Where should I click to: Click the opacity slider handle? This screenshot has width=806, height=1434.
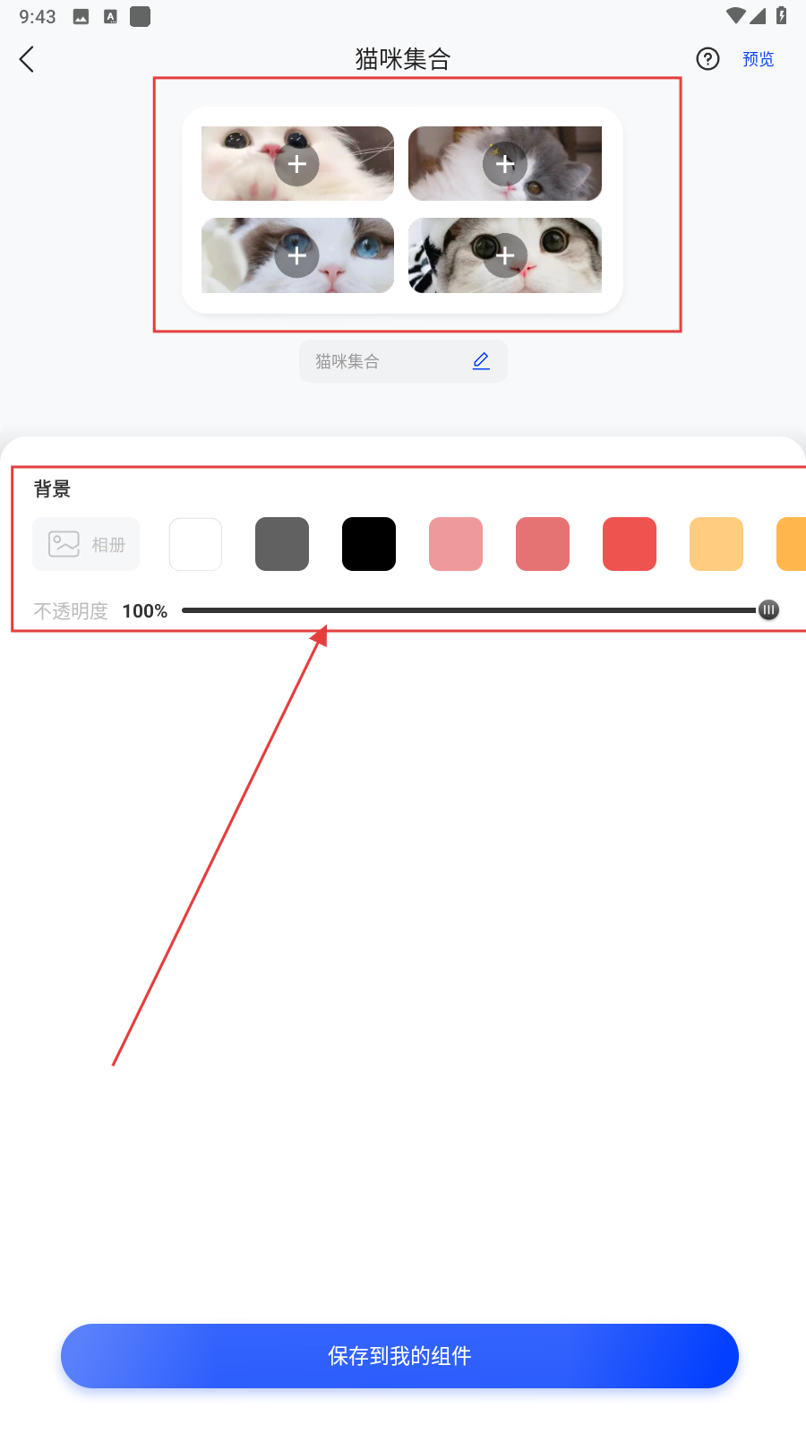click(x=768, y=610)
